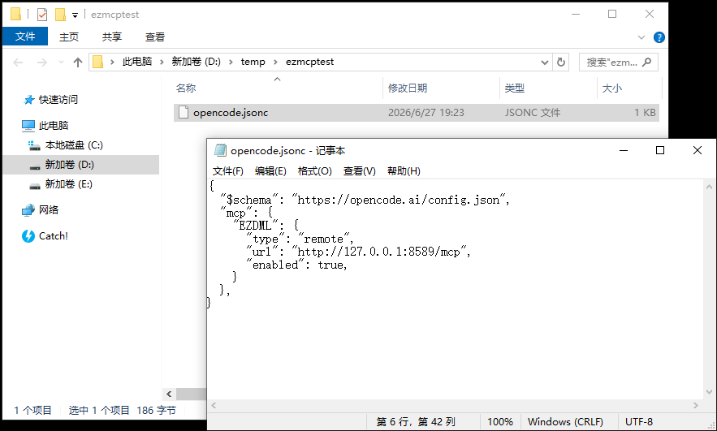Switch to the 共享 ribbon tab
This screenshot has height=431, width=717.
(x=112, y=37)
